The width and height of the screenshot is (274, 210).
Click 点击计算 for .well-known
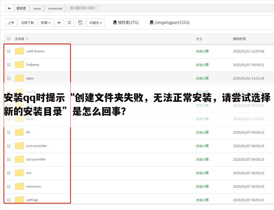[x=202, y=51]
